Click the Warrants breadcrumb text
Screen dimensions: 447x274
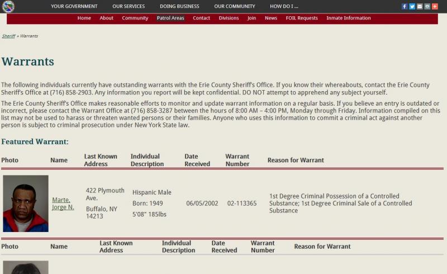tap(29, 36)
